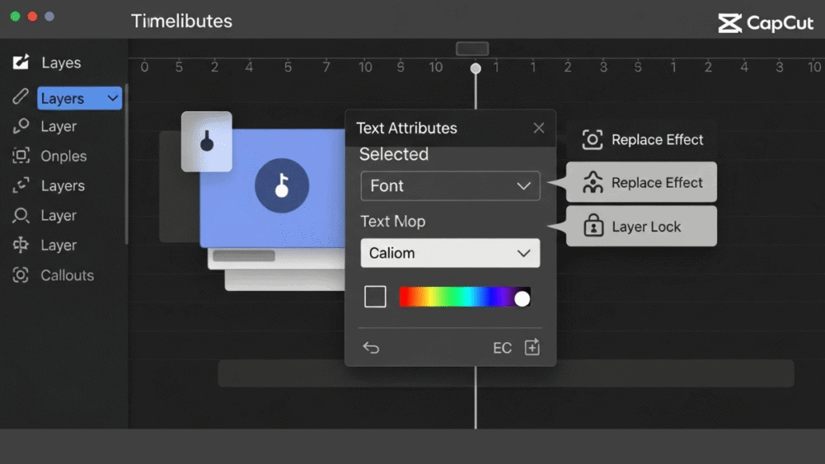The height and width of the screenshot is (464, 825).
Task: Click the lock icon on Layer Lock
Action: pyautogui.click(x=594, y=226)
